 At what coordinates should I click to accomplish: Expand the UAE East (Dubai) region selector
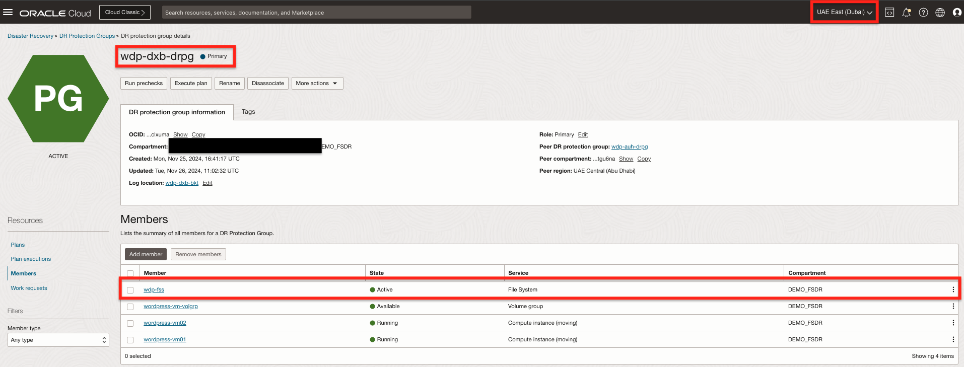coord(844,12)
